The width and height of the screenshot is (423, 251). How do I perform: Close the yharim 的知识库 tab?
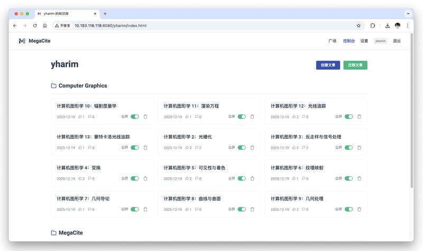coord(95,14)
